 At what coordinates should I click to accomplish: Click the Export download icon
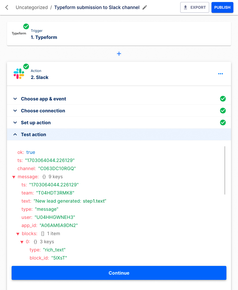185,7
